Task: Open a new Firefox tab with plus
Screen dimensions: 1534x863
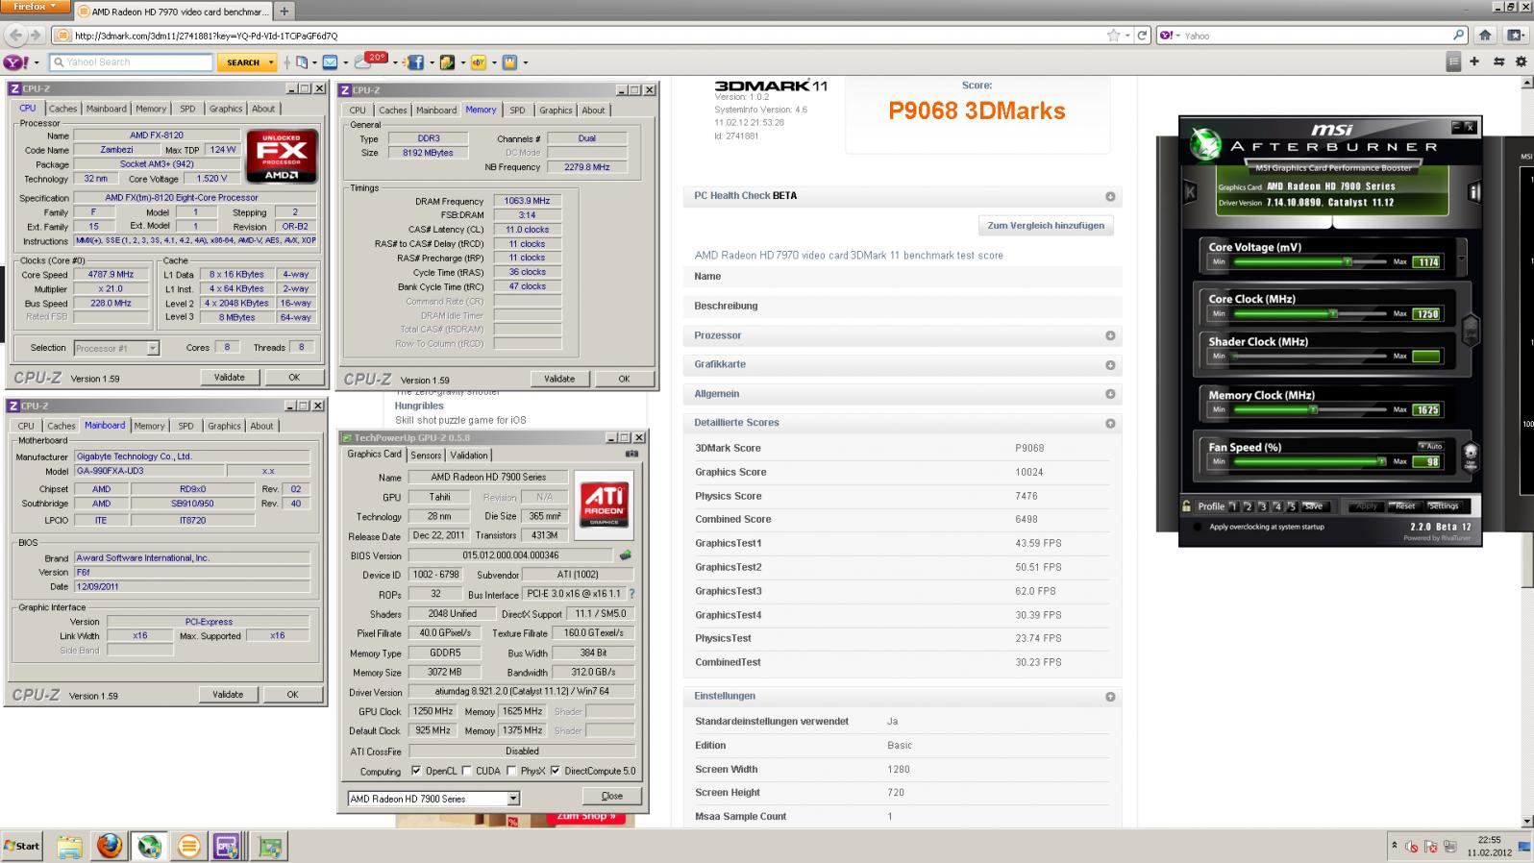Action: tap(284, 12)
